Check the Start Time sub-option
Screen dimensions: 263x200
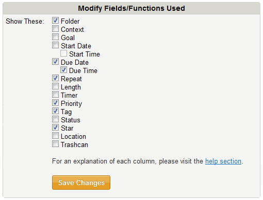(x=63, y=53)
